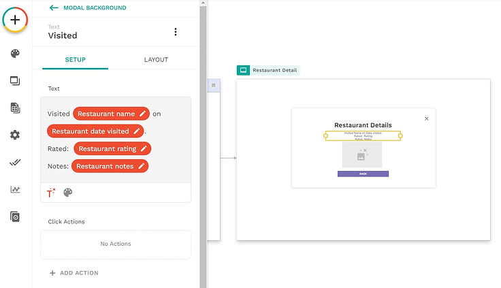Open the branding palette in sidebar

15,53
